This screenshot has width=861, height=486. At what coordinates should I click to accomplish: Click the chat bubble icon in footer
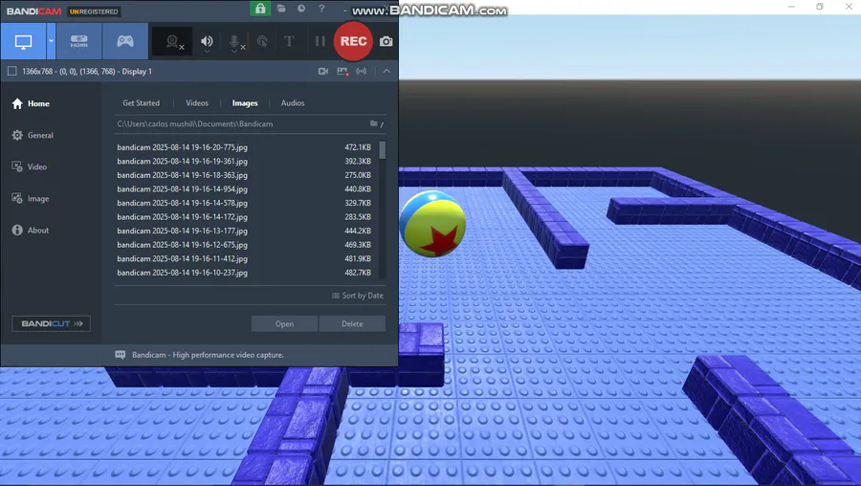tap(121, 355)
